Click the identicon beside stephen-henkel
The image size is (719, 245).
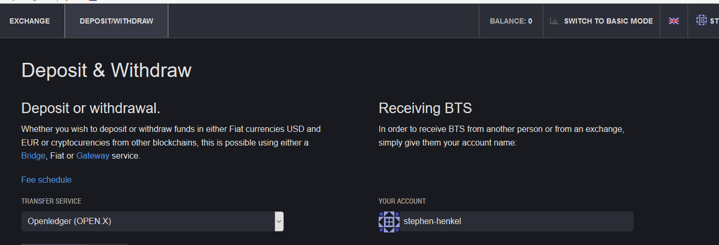pos(389,221)
